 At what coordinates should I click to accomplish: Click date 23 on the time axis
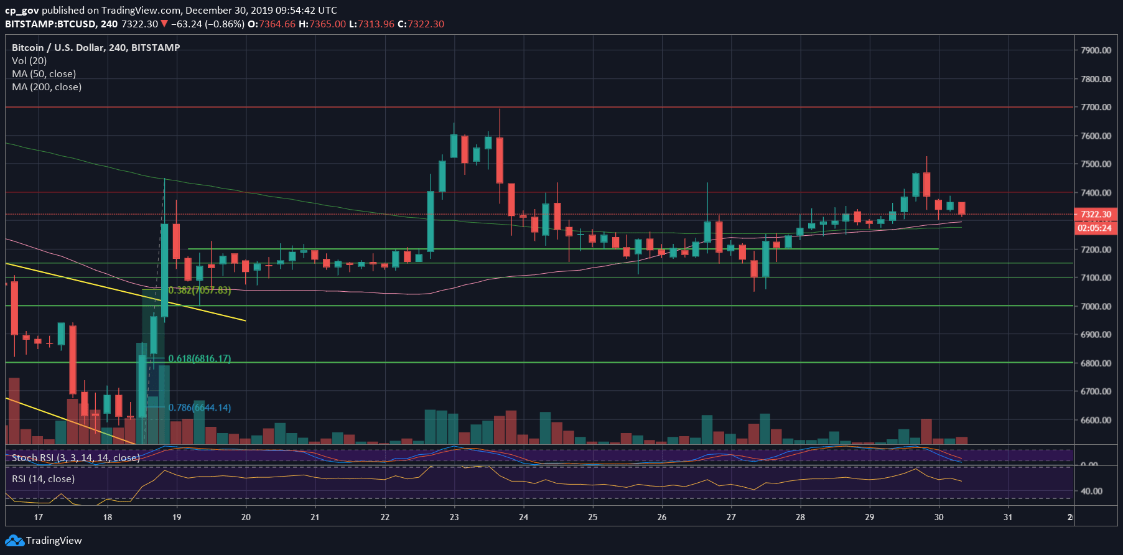coord(454,518)
